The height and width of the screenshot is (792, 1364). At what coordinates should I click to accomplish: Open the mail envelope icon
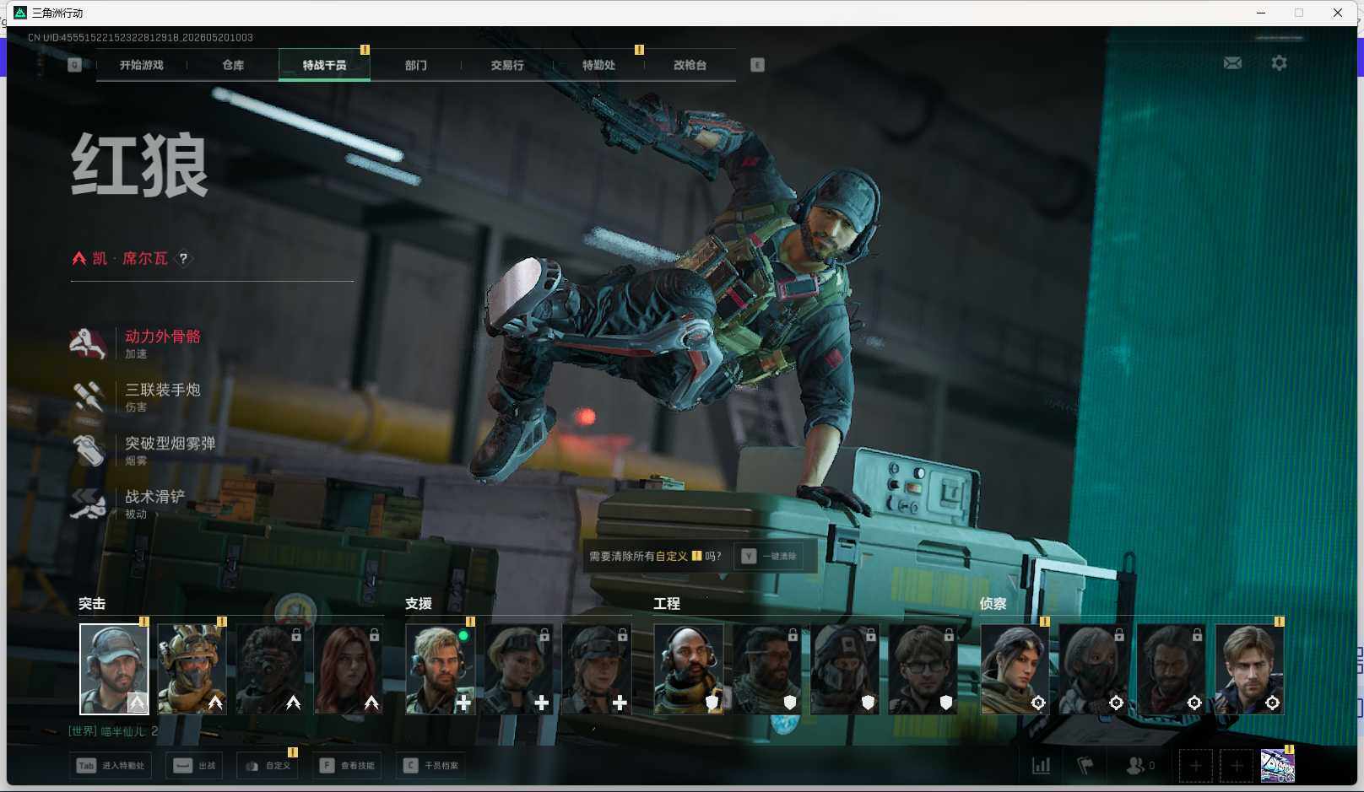[x=1232, y=63]
